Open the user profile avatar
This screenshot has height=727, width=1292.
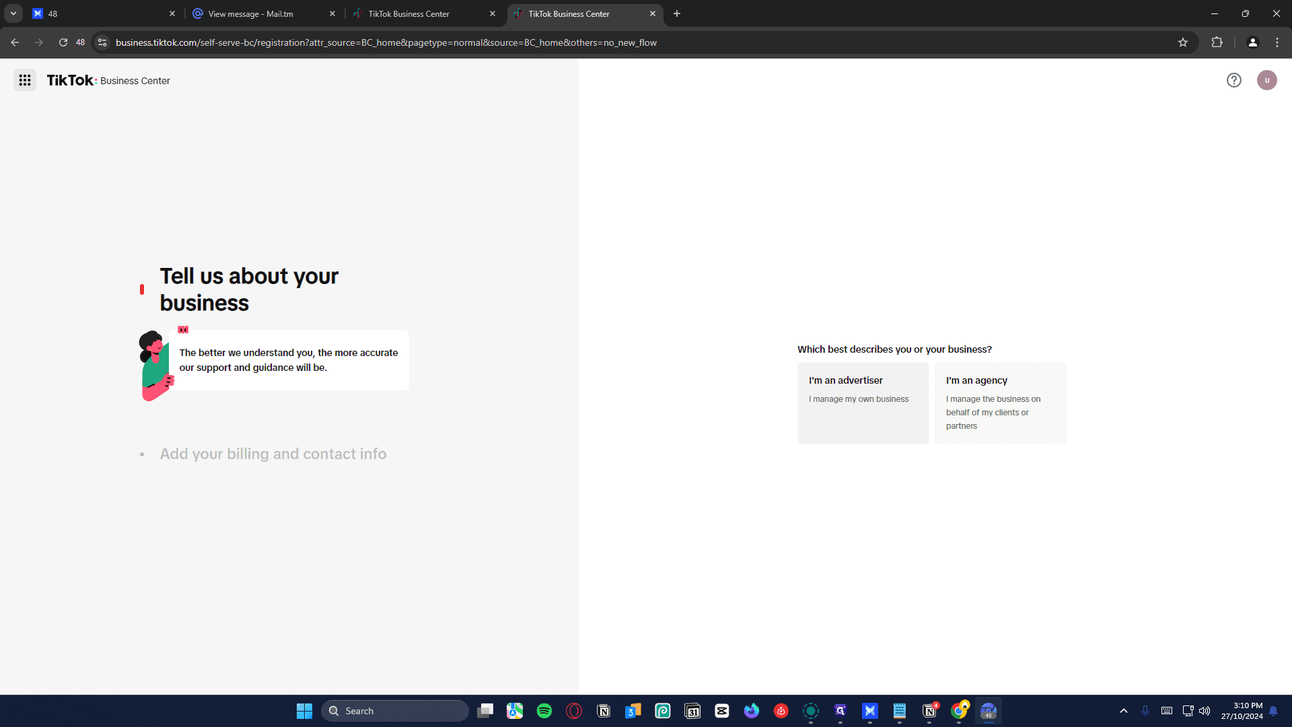click(x=1266, y=80)
